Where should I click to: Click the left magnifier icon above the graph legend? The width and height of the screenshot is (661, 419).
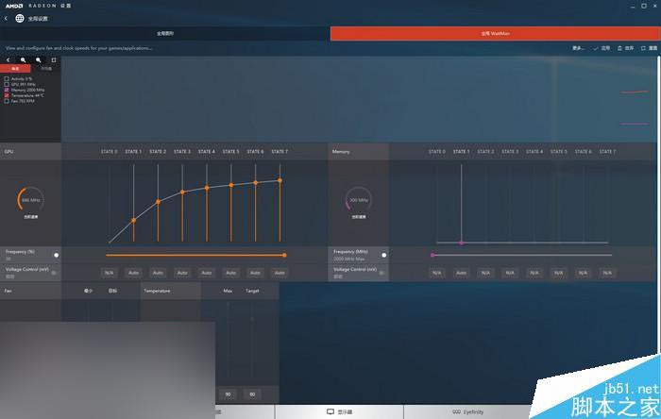coord(24,60)
